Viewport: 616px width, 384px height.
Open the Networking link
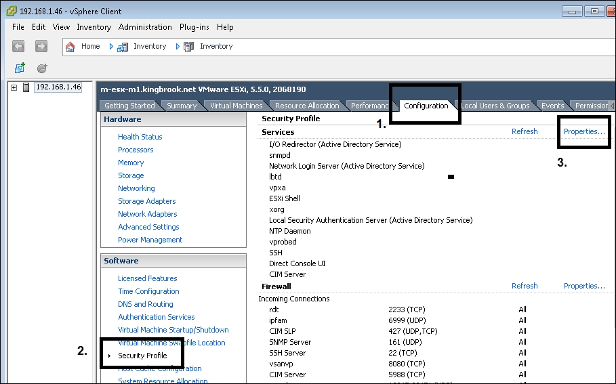coord(136,188)
